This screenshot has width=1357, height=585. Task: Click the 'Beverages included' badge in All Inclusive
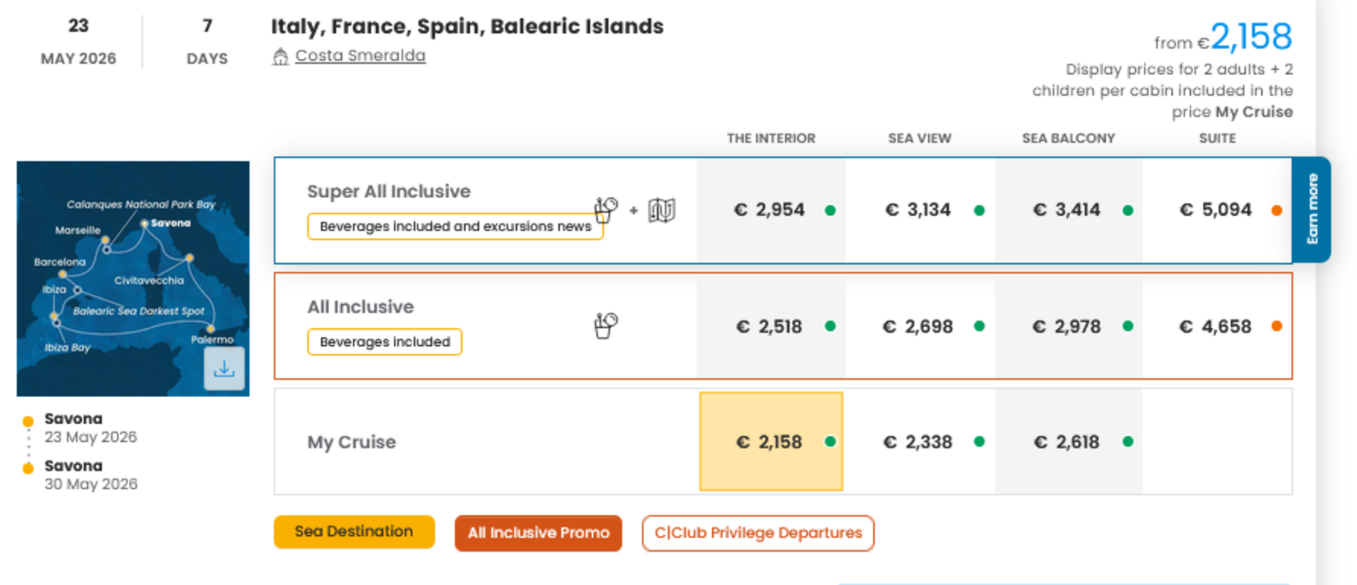pyautogui.click(x=384, y=342)
